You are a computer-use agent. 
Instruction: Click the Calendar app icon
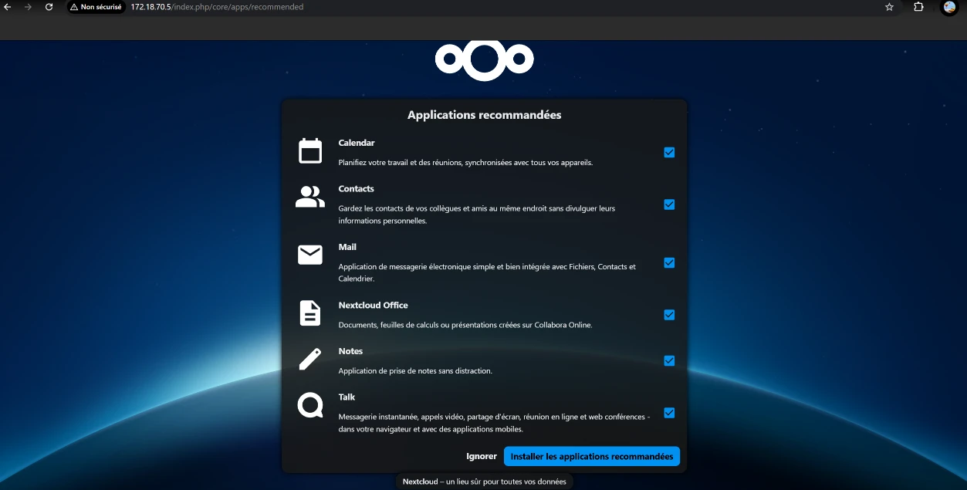tap(310, 151)
